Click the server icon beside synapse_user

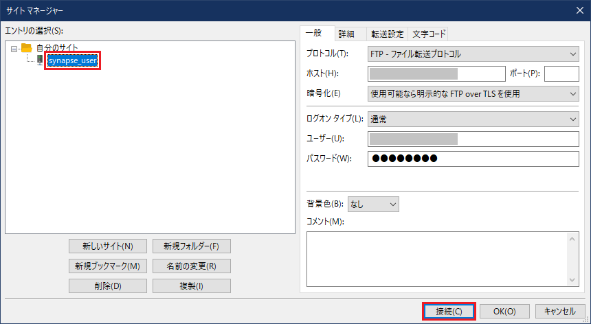click(x=40, y=60)
